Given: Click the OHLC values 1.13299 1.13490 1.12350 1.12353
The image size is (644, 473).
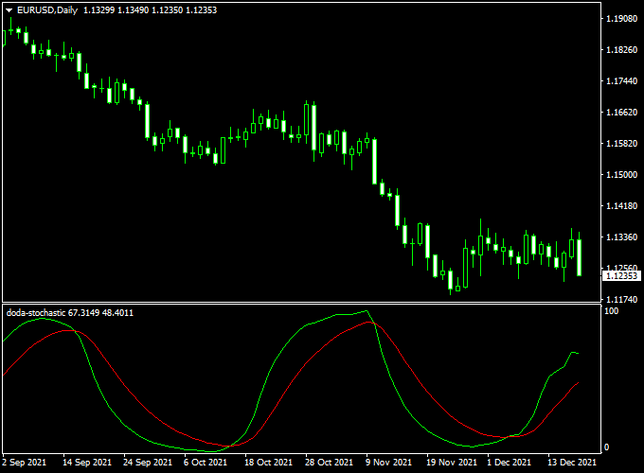Looking at the screenshot, I should pos(150,10).
